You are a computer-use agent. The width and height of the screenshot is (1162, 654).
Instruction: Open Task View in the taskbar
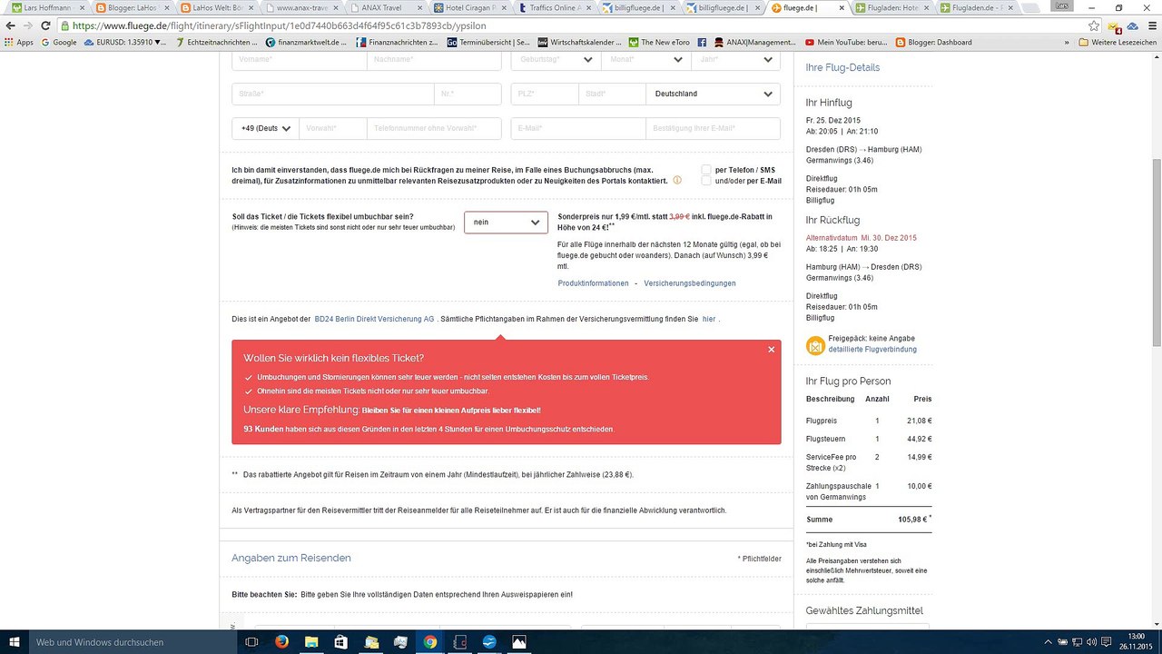tap(251, 642)
